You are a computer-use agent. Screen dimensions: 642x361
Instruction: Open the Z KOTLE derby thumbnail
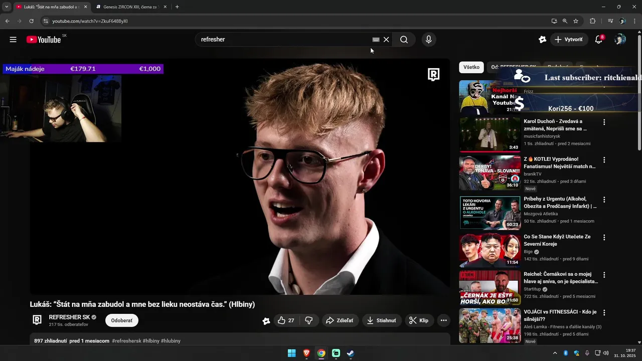pyautogui.click(x=490, y=173)
